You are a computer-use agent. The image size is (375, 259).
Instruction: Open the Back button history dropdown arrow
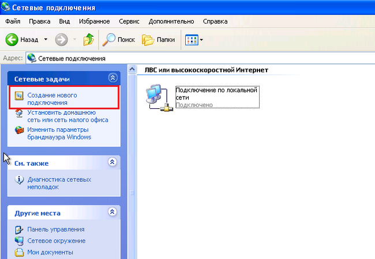(46, 40)
